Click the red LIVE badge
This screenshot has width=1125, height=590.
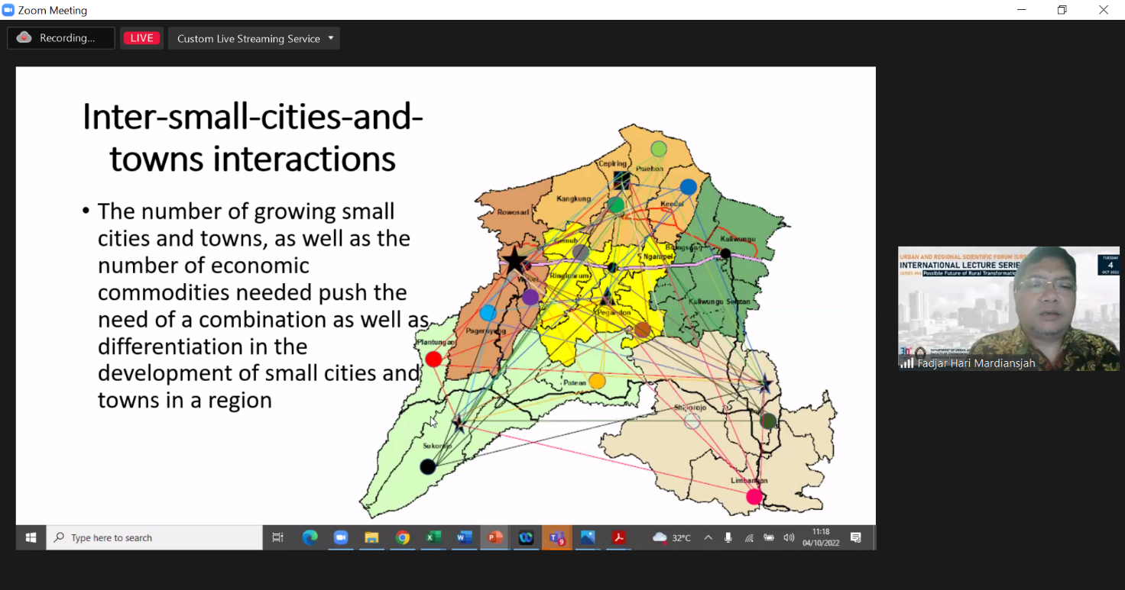point(141,38)
